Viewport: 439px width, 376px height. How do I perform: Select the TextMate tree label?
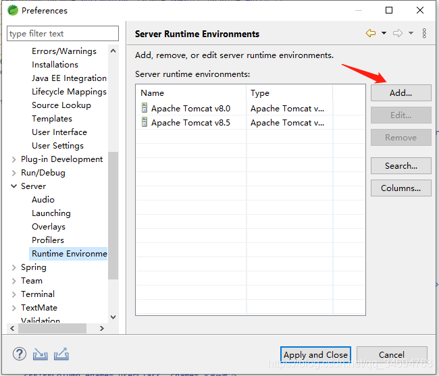[x=39, y=308]
